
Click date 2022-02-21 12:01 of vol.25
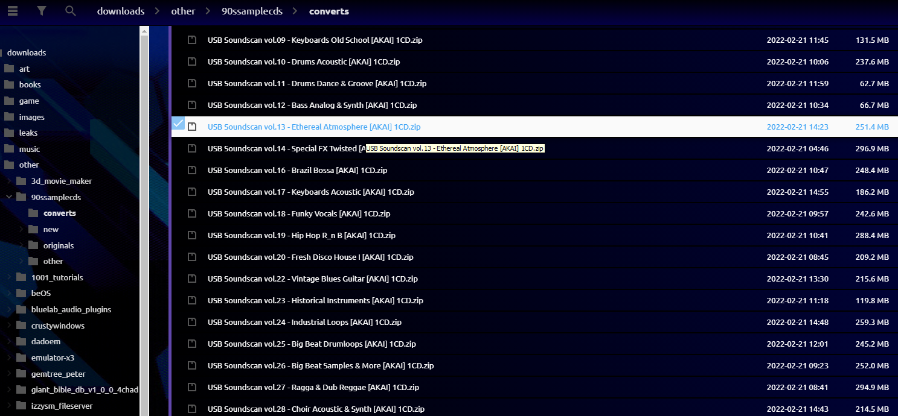798,344
